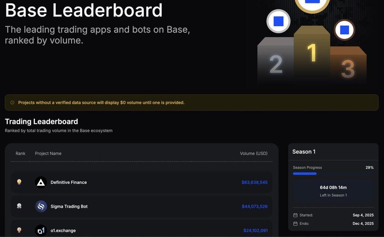The image size is (384, 237).
Task: Click the season countdown timer box
Action: pyautogui.click(x=333, y=191)
